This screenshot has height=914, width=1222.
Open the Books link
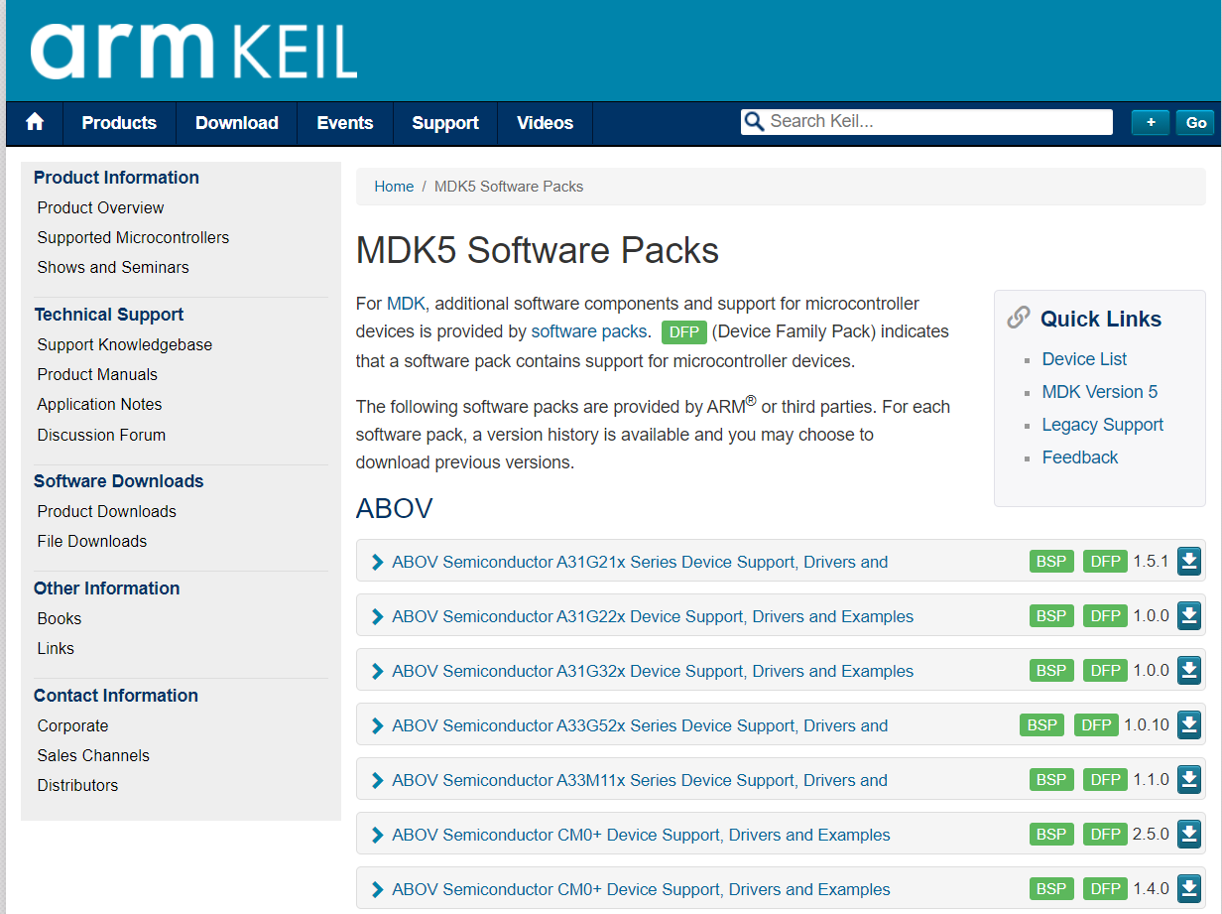point(60,618)
